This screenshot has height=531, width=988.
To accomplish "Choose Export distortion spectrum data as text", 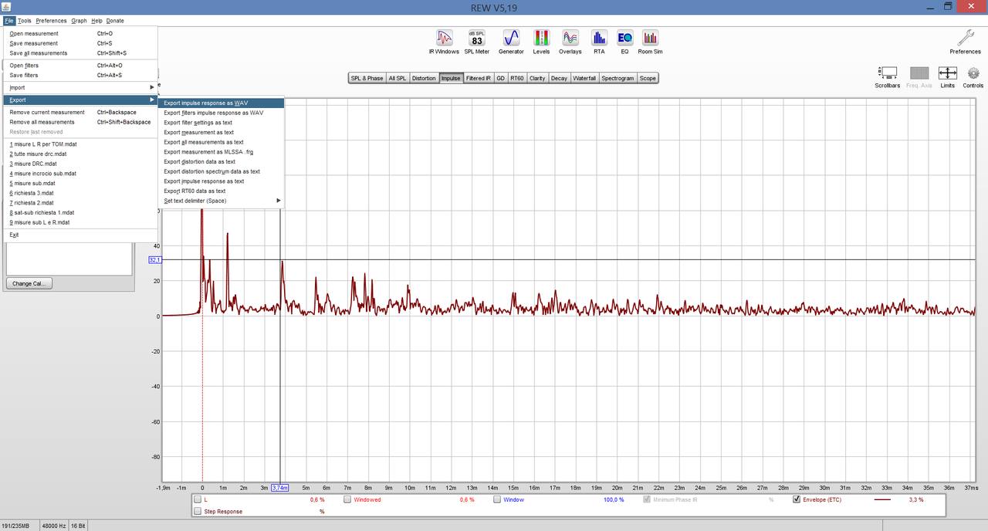I will tap(222, 171).
